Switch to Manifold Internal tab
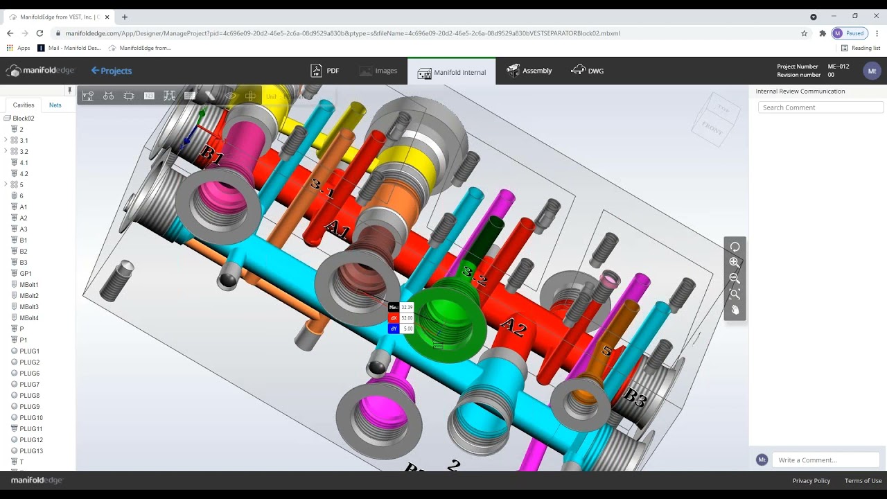The width and height of the screenshot is (887, 499). pos(451,71)
